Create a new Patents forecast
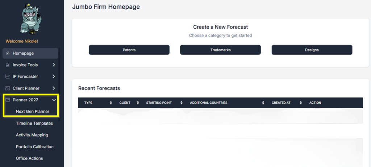The image size is (371, 167). 129,50
